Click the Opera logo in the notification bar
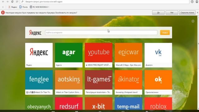The image size is (199, 112). coord(3,12)
